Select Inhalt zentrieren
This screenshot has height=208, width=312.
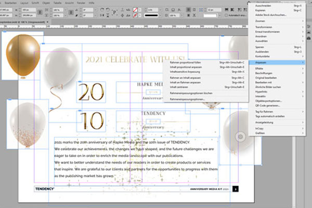click(x=206, y=87)
